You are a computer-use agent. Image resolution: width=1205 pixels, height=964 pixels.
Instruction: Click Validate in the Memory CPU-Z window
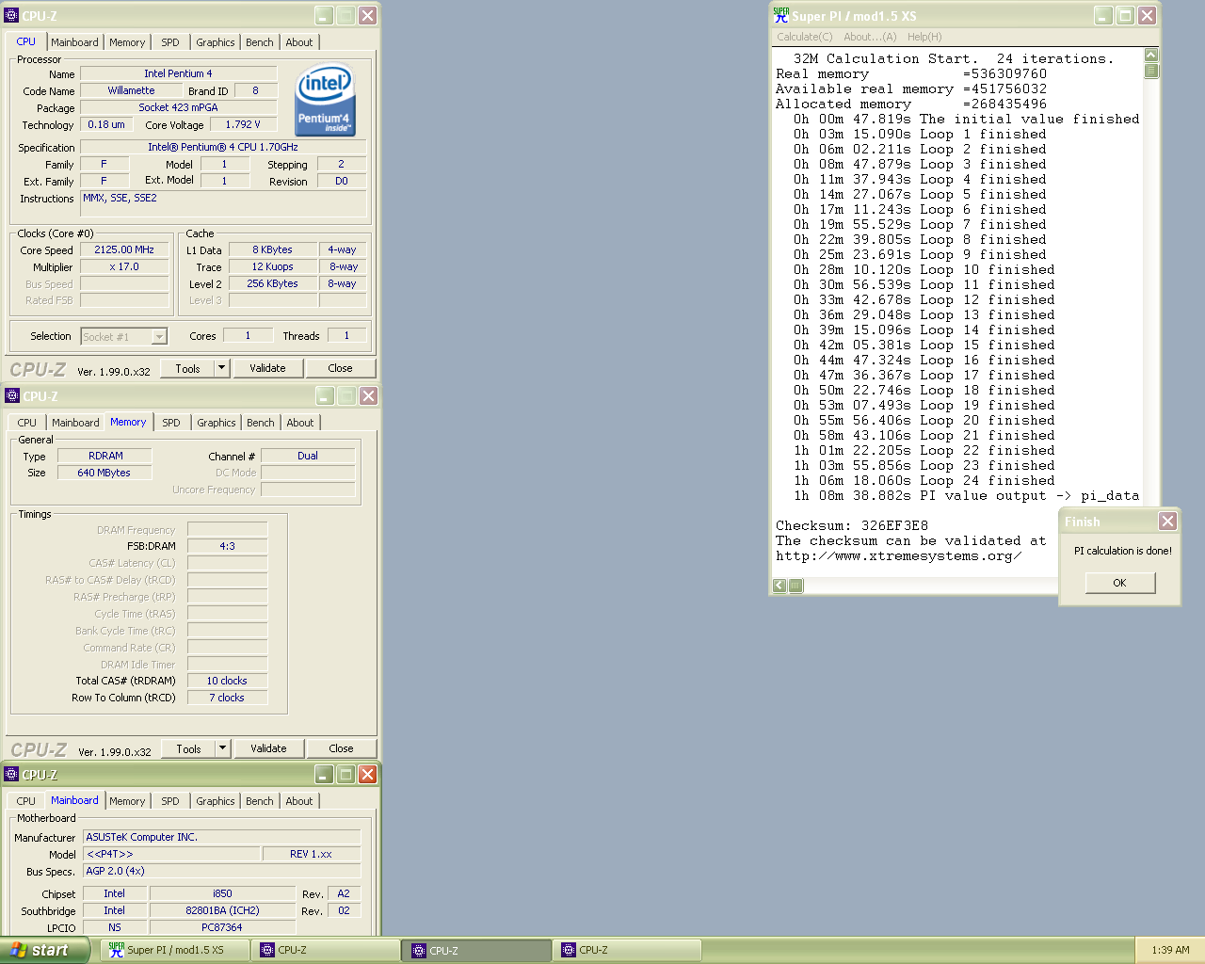[x=268, y=748]
